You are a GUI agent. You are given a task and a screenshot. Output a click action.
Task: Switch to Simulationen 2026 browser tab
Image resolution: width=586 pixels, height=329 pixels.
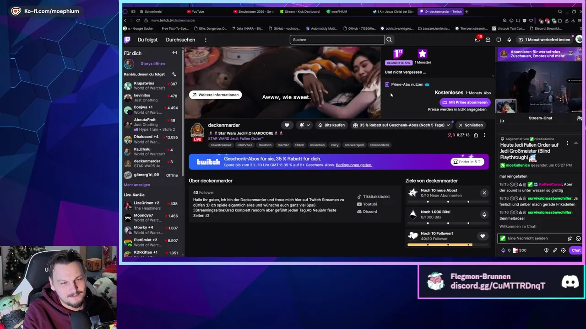pos(254,11)
